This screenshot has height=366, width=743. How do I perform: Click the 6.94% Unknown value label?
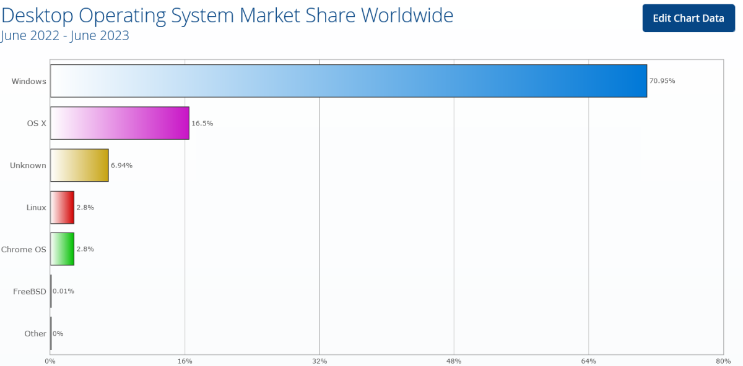[x=121, y=165]
